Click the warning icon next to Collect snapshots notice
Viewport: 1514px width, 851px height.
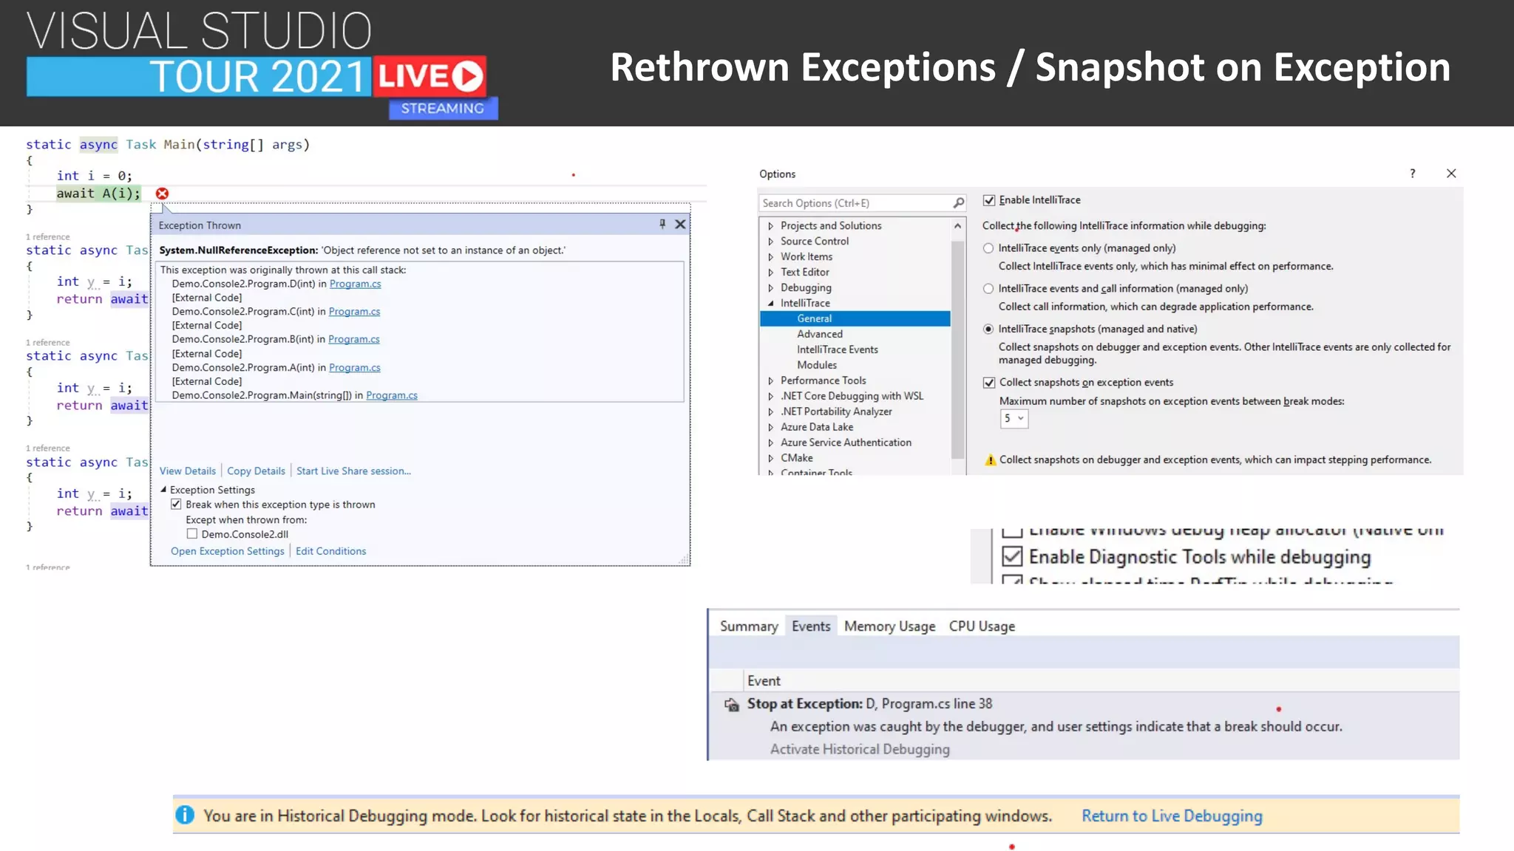[990, 460]
